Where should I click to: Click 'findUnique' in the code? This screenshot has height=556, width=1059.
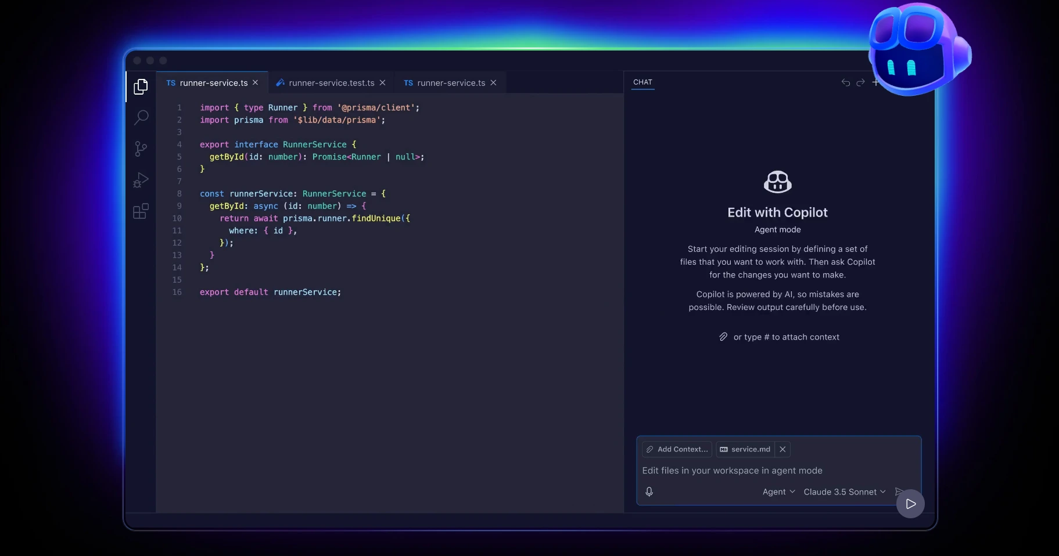tap(376, 218)
